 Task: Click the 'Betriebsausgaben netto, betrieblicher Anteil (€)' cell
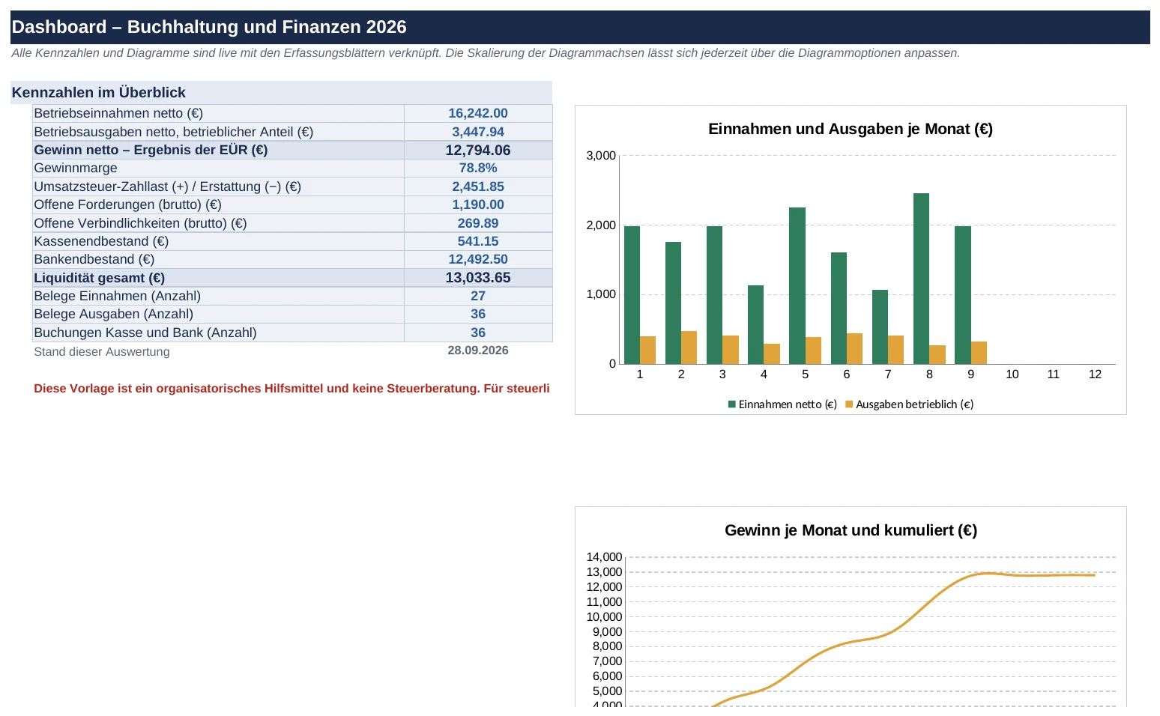click(x=218, y=132)
